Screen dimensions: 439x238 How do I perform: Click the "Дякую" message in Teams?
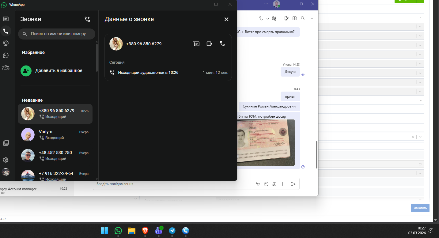290,72
